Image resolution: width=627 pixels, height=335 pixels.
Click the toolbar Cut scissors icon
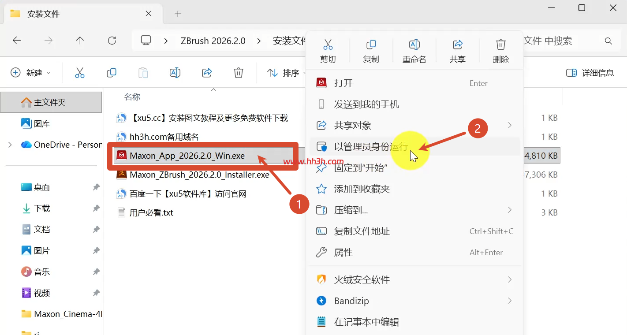tap(80, 73)
